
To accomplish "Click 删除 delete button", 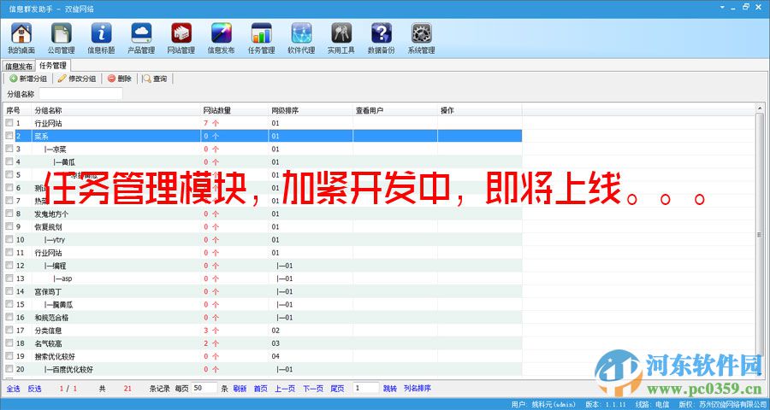I will coord(119,79).
